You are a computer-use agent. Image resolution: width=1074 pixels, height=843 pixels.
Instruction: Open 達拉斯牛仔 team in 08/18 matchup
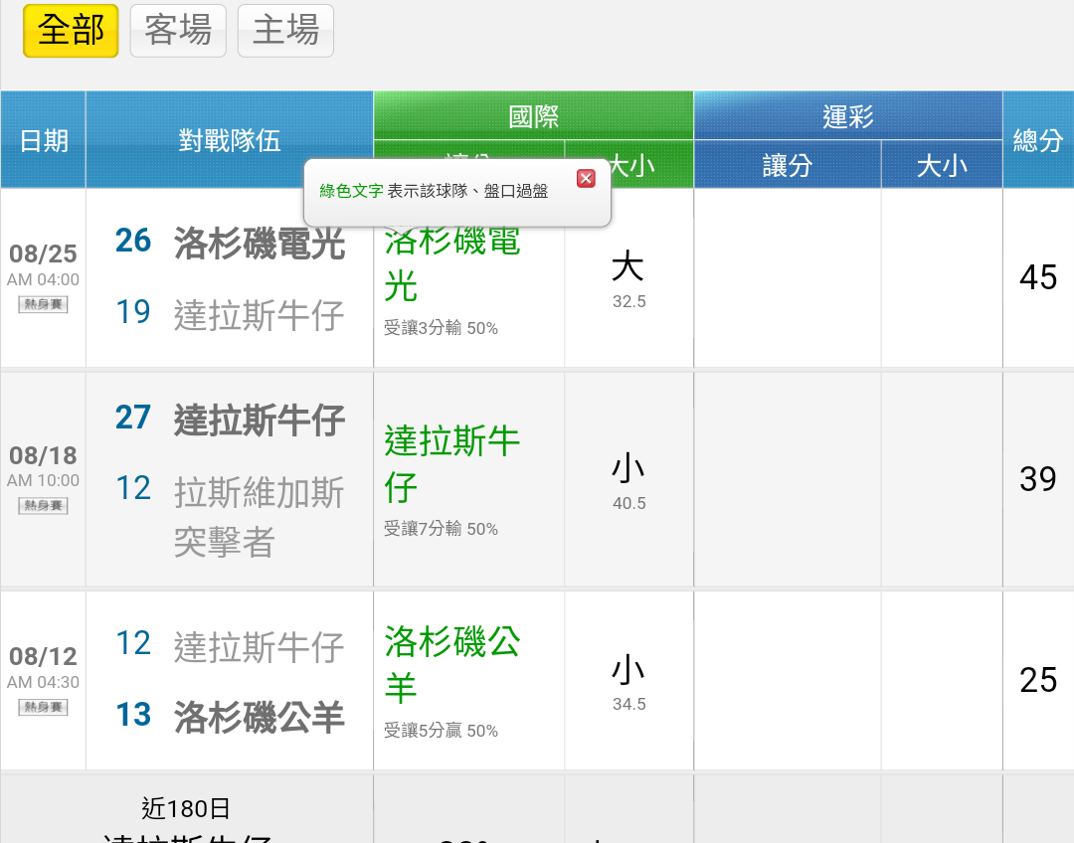[259, 420]
